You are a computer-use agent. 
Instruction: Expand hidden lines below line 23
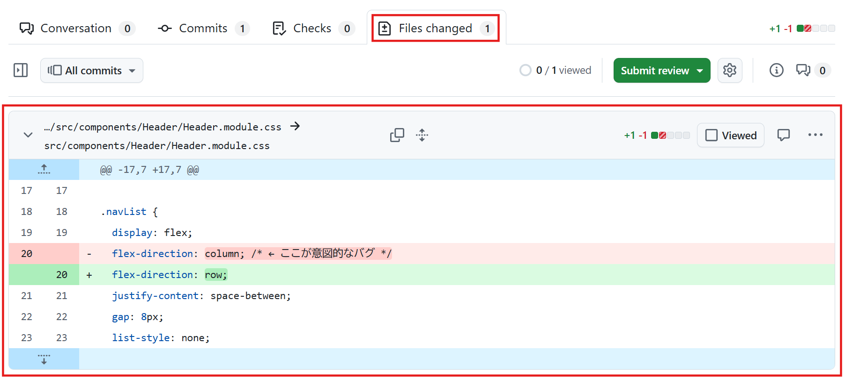pos(44,359)
